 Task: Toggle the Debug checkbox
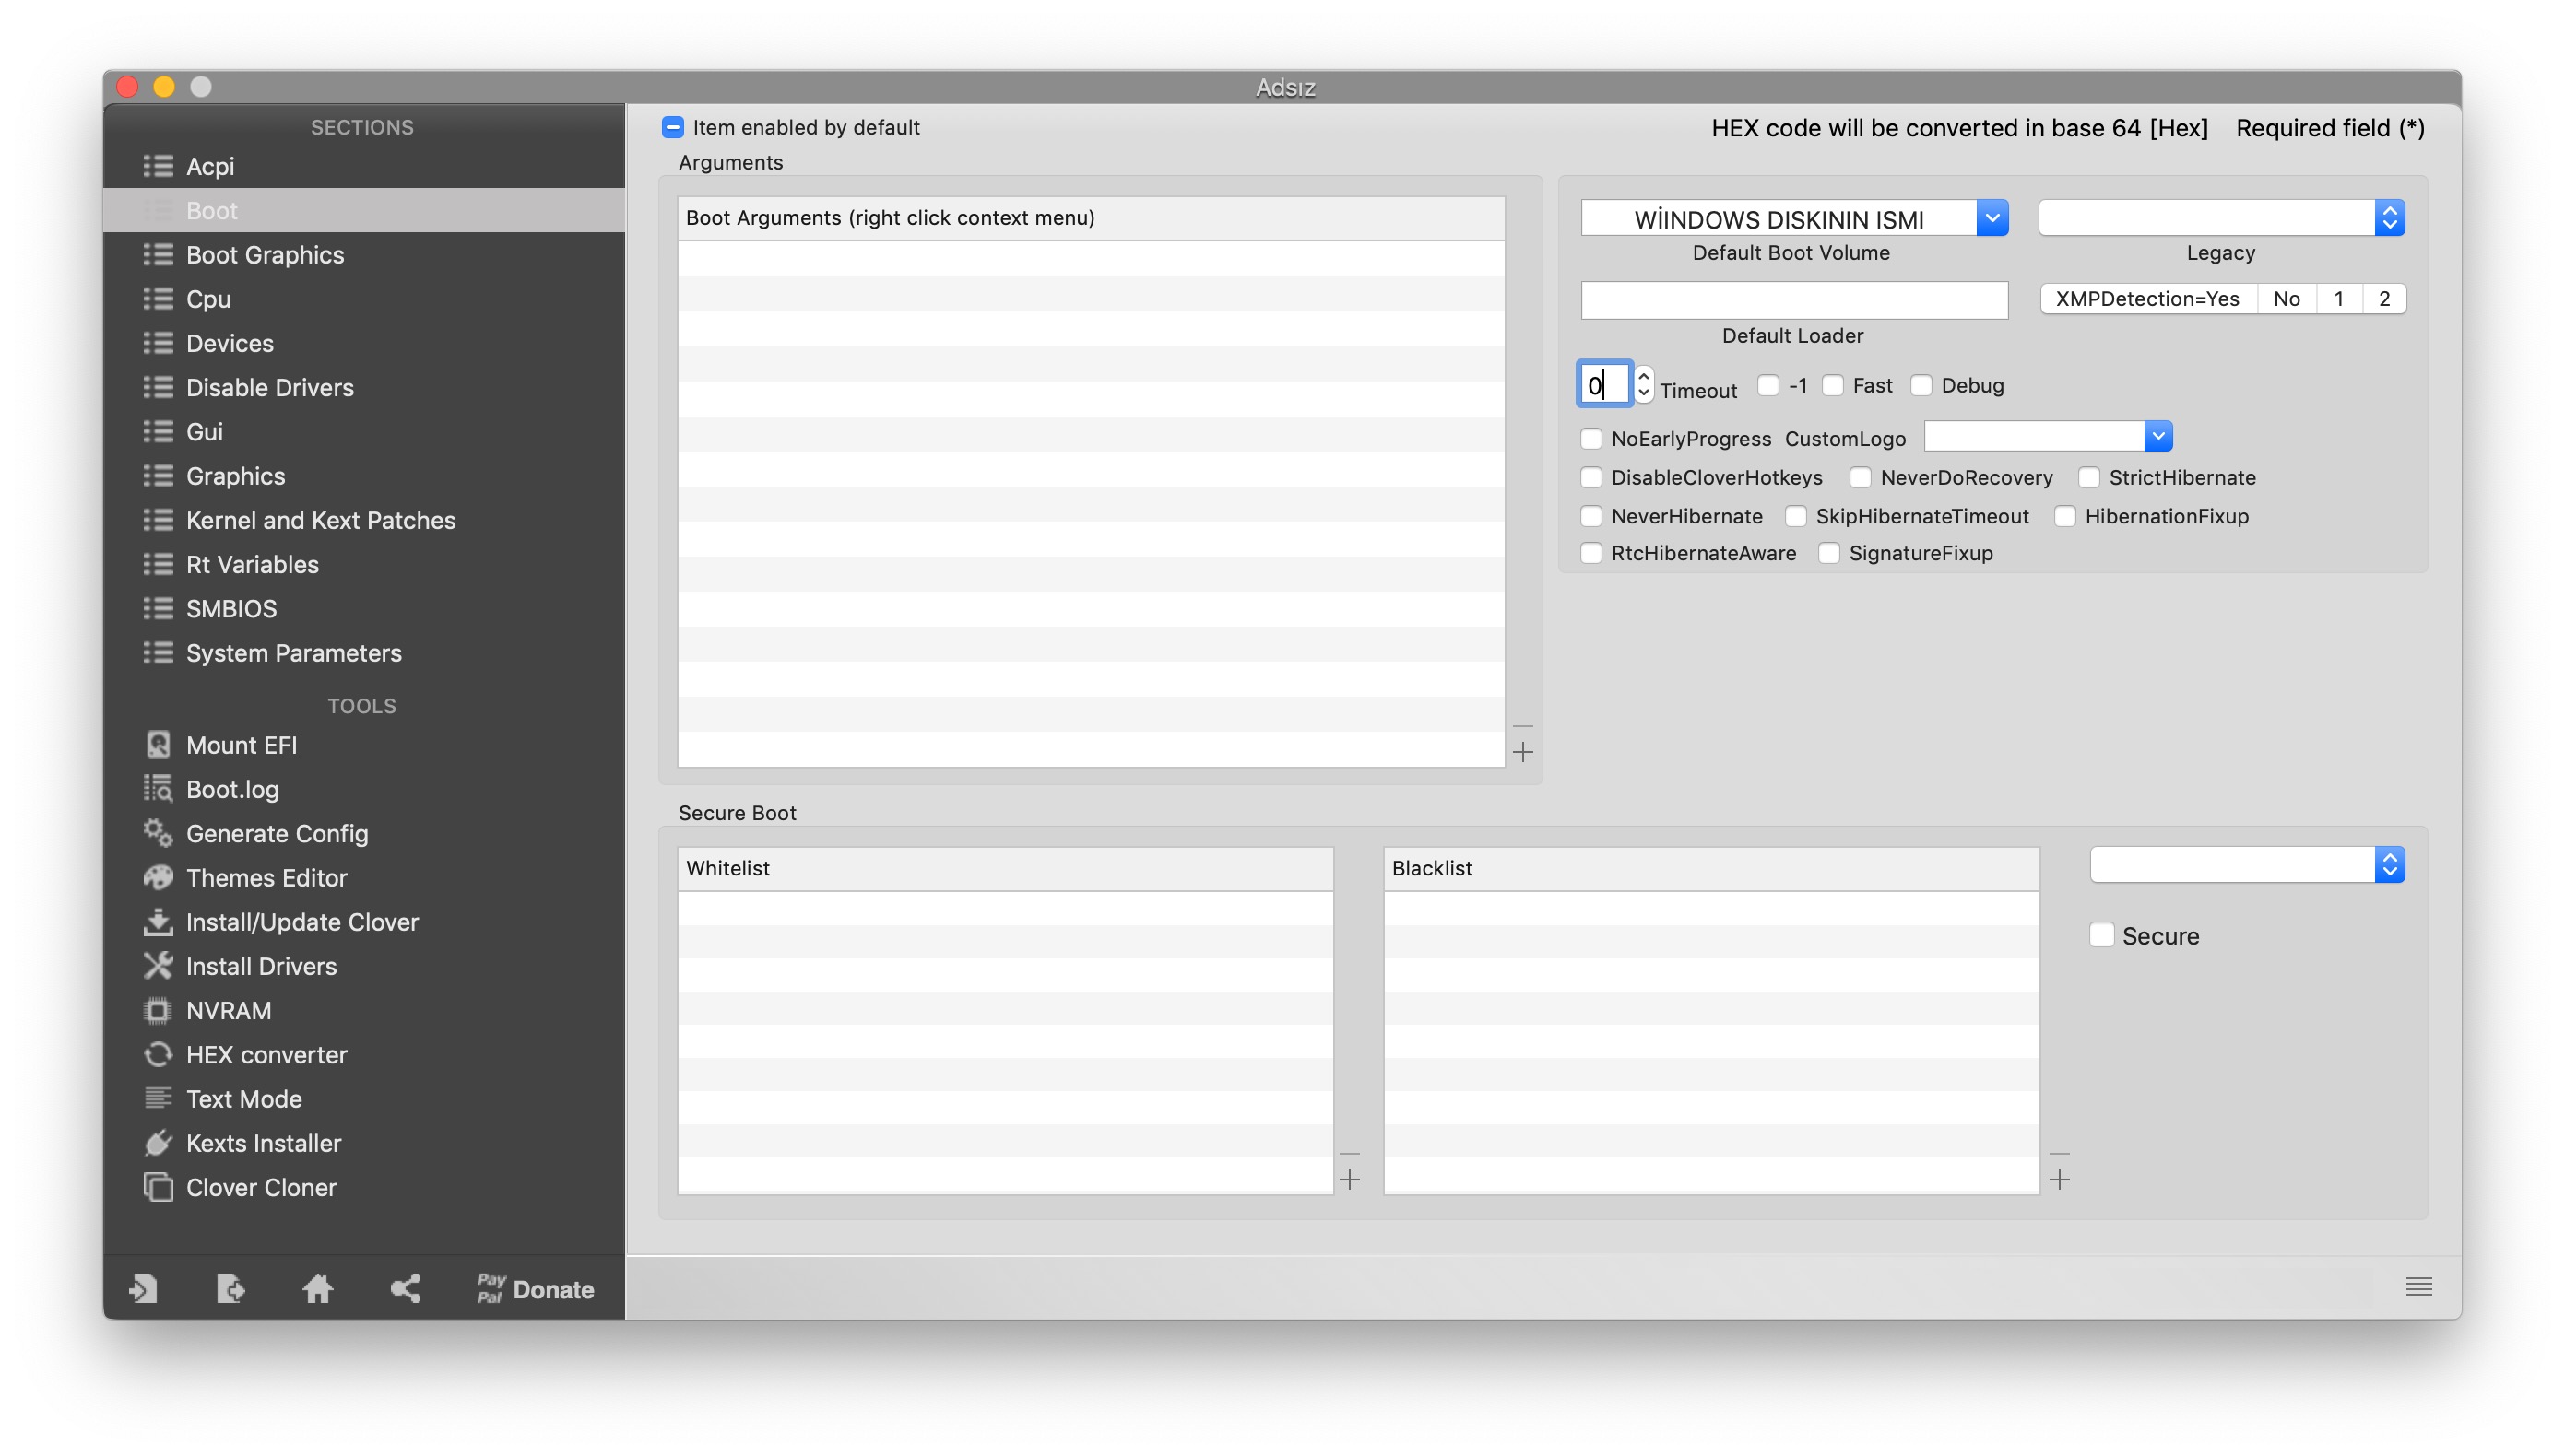(1921, 386)
